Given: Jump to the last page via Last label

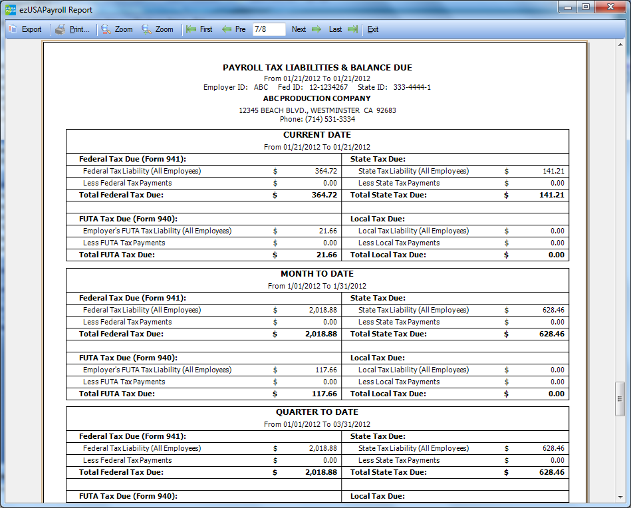Looking at the screenshot, I should coord(335,29).
